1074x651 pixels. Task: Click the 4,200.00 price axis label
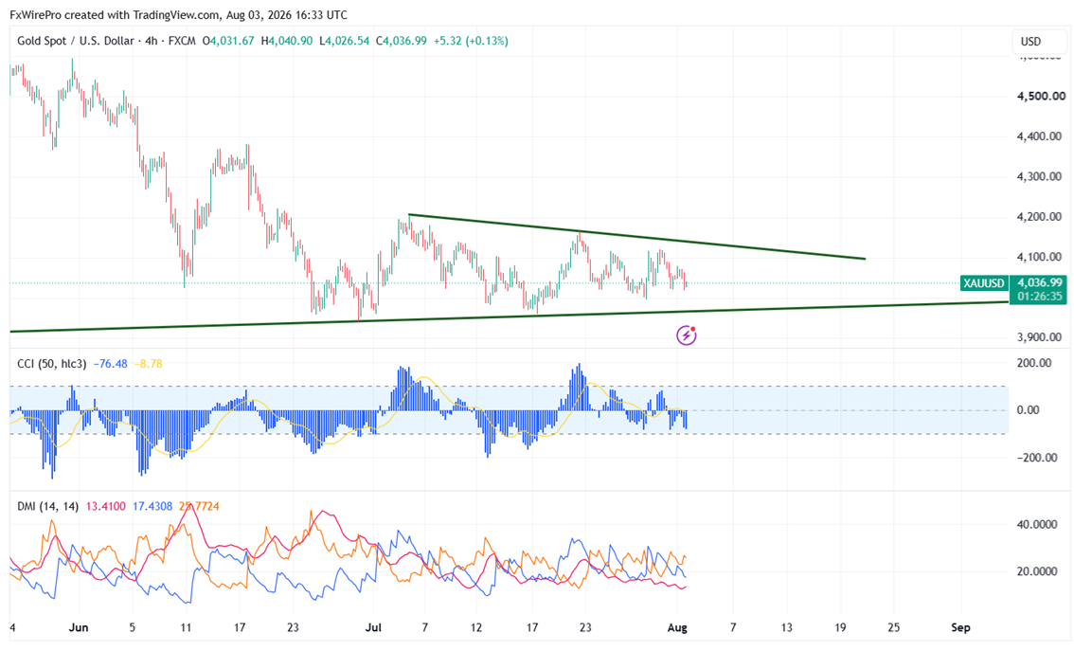click(x=1041, y=217)
